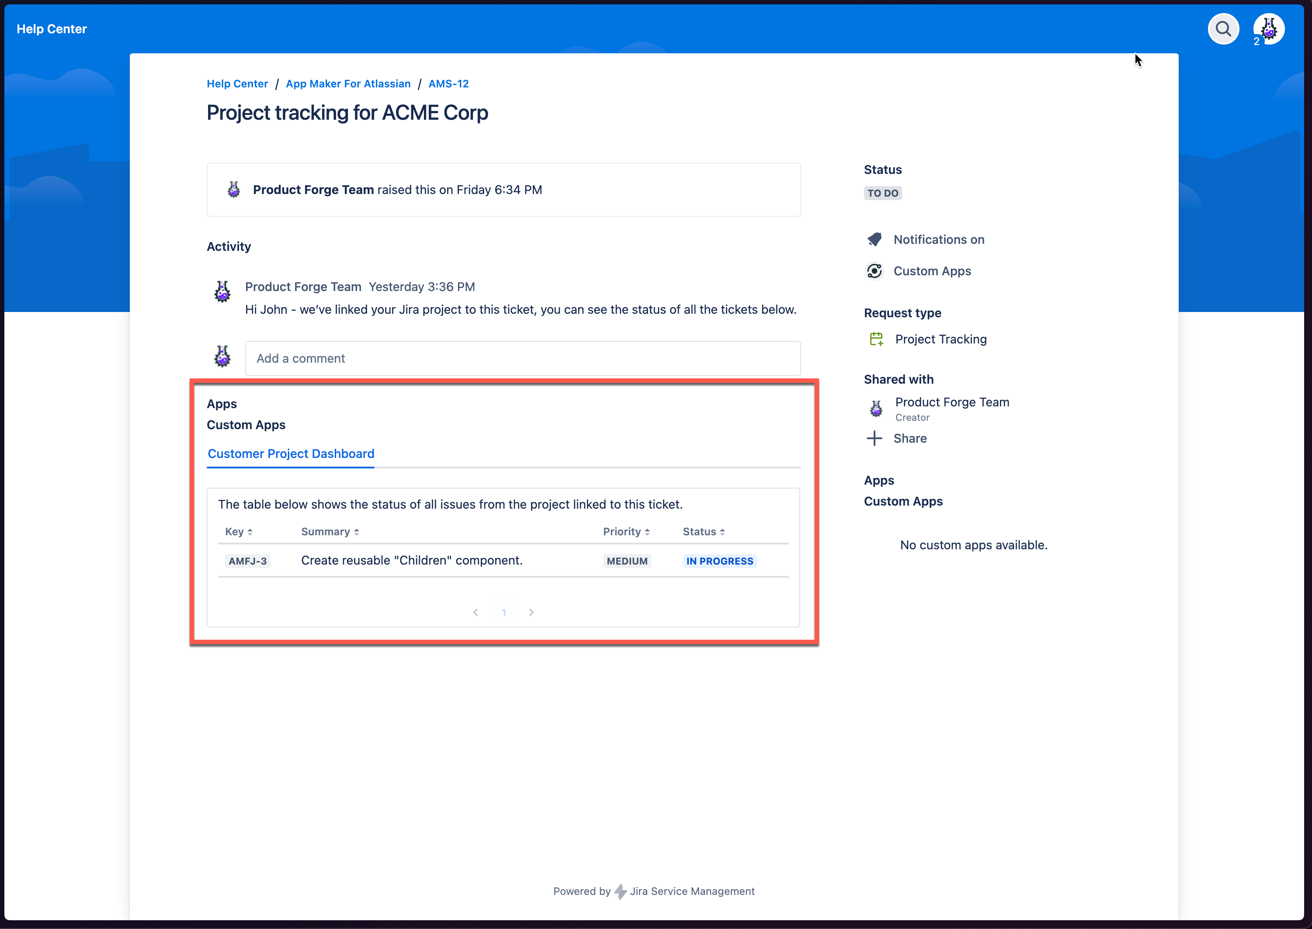Screen dimensions: 1312x929
Task: Click the TO DO status lozenge
Action: tap(882, 193)
